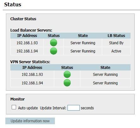Click the LB Status column header

pos(116,36)
